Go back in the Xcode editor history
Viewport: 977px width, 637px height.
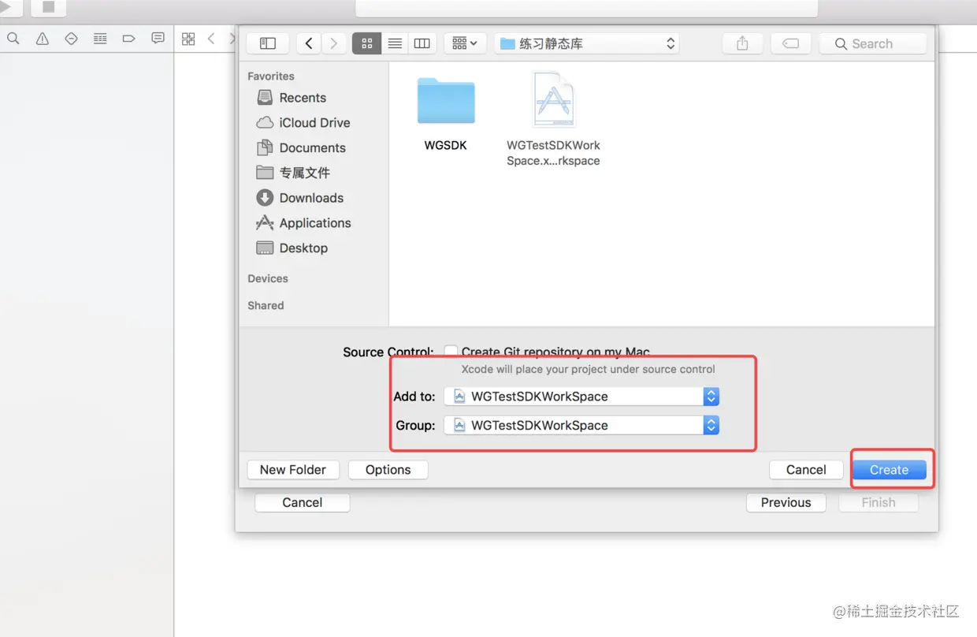pyautogui.click(x=211, y=39)
